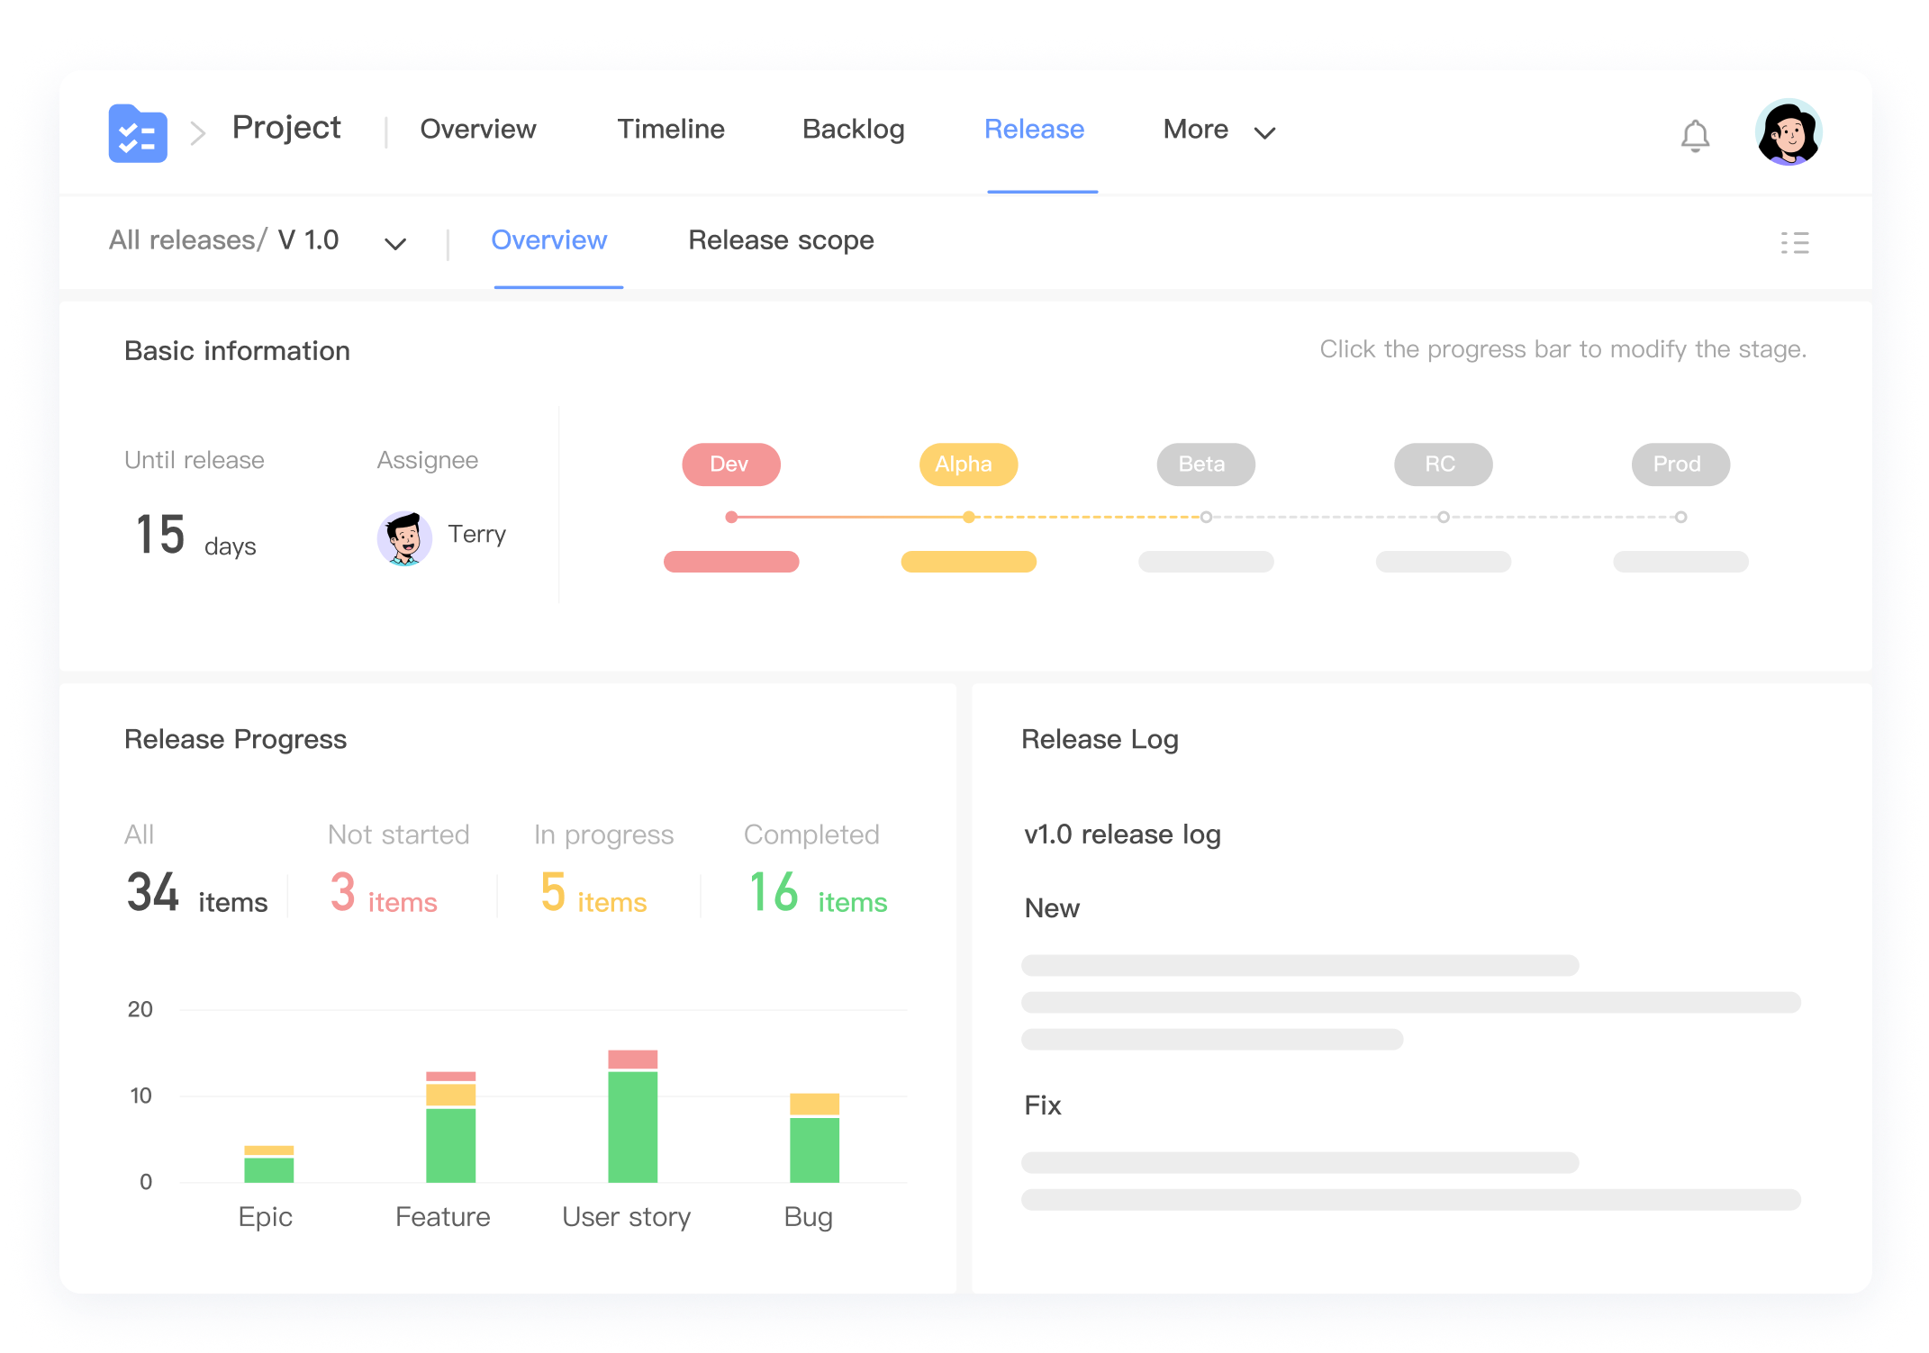Click the Beta stage pill
The image size is (1929, 1353).
tap(1205, 465)
